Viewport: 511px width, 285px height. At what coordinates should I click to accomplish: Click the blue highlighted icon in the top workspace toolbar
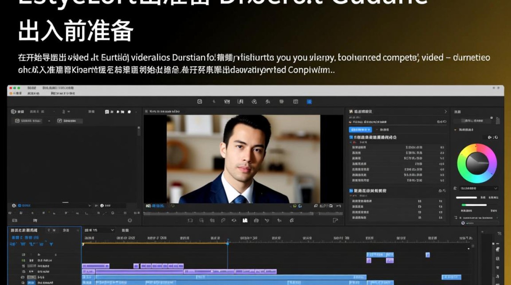[309, 101]
